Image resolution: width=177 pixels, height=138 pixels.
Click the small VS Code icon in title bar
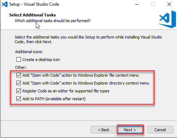click(x=5, y=4)
